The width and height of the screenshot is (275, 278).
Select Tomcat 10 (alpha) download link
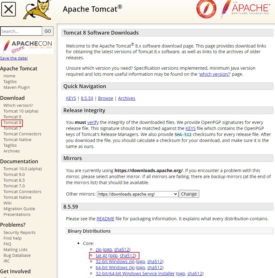[21, 111]
